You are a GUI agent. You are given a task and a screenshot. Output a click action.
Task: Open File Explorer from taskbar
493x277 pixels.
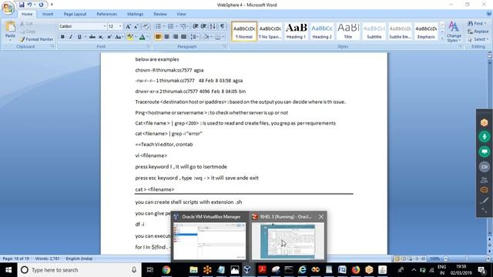tap(193, 270)
